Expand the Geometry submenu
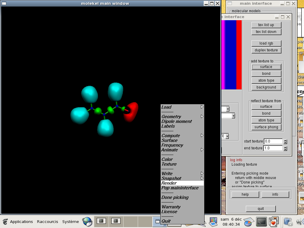Image resolution: width=304 pixels, height=228 pixels. pyautogui.click(x=182, y=116)
